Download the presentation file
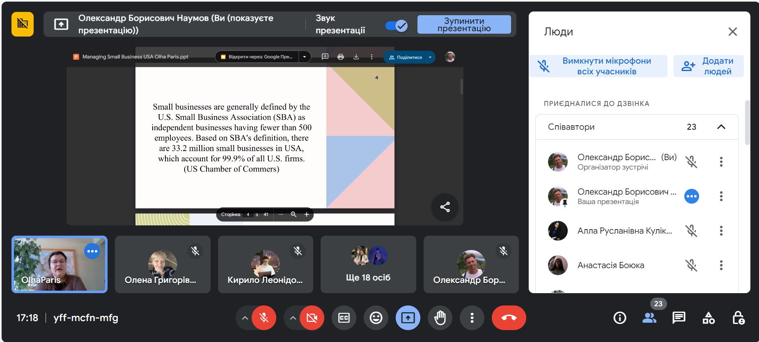This screenshot has width=759, height=342. (356, 57)
